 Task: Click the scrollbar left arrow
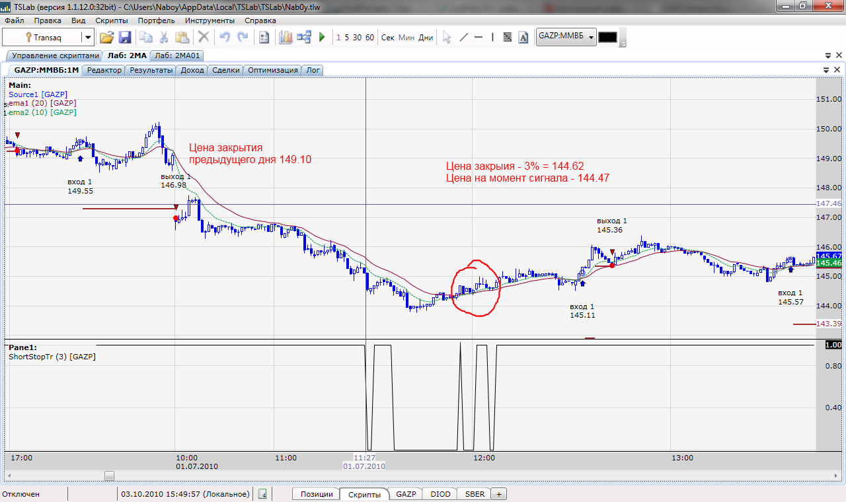point(9,476)
